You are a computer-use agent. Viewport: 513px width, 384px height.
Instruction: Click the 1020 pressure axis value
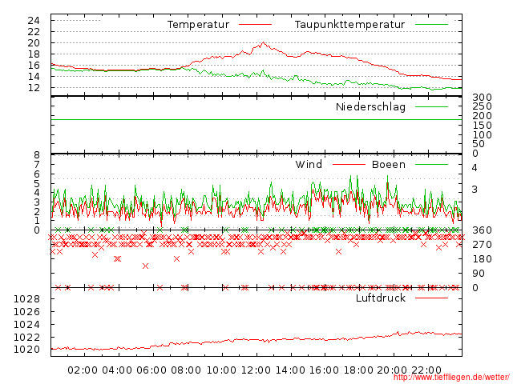26,350
